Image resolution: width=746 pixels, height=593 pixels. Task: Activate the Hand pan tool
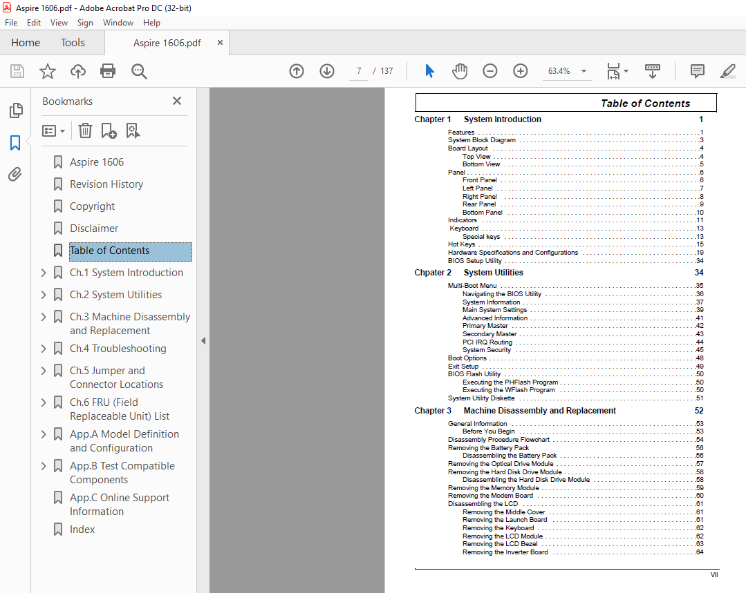(460, 71)
